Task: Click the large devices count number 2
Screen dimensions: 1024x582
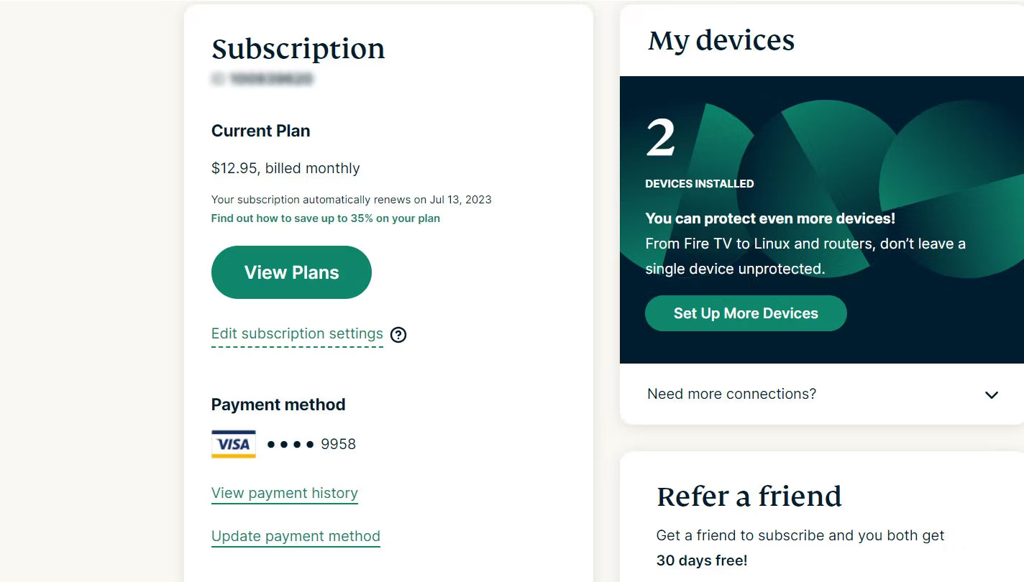Action: 660,138
